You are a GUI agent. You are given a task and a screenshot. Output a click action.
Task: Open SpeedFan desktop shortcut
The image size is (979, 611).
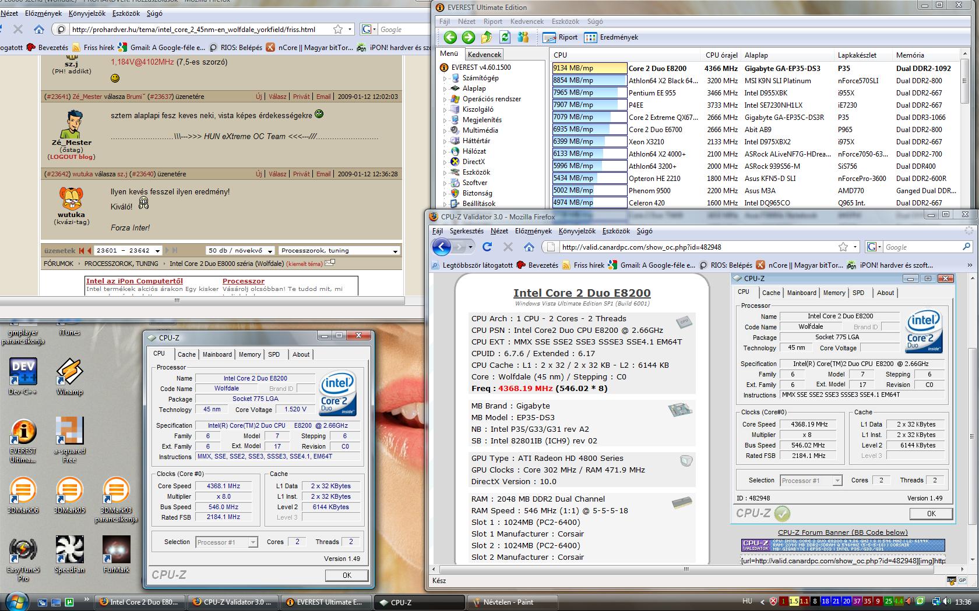(x=69, y=555)
